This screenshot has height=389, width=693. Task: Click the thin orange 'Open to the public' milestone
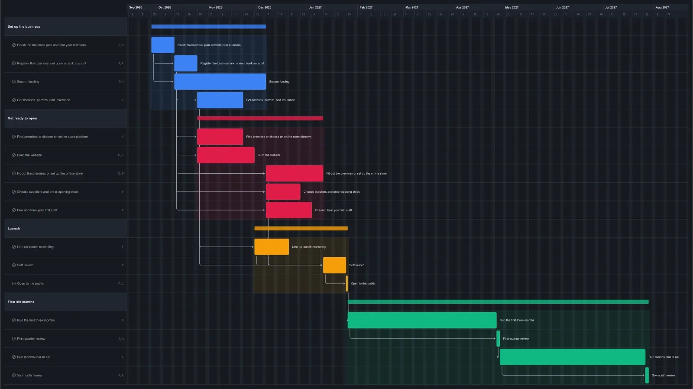(x=347, y=284)
